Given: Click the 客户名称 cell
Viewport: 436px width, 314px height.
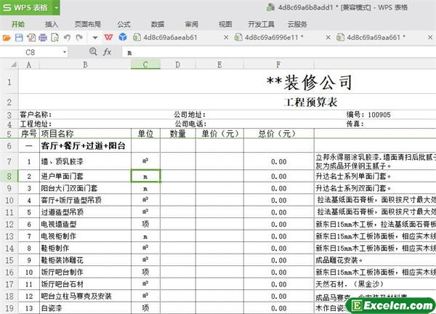Looking at the screenshot, I should coord(36,115).
